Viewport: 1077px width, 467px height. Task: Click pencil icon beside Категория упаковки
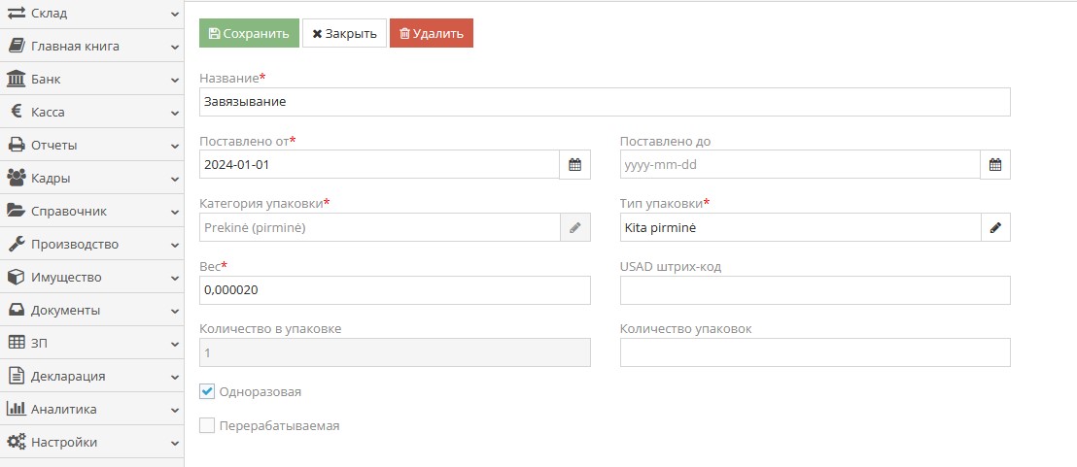pyautogui.click(x=574, y=227)
